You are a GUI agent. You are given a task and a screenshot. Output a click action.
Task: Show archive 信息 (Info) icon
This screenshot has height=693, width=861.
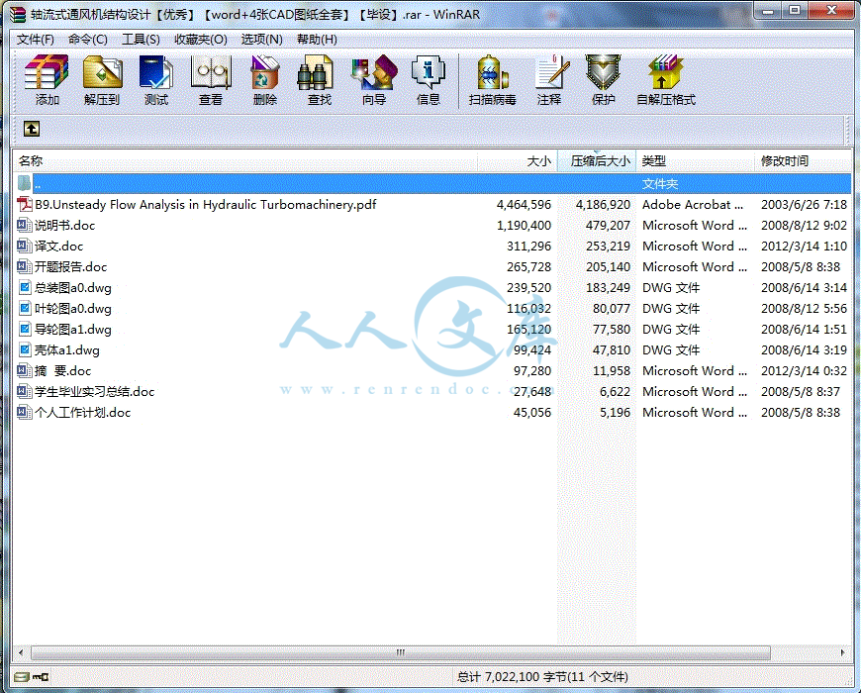(428, 72)
